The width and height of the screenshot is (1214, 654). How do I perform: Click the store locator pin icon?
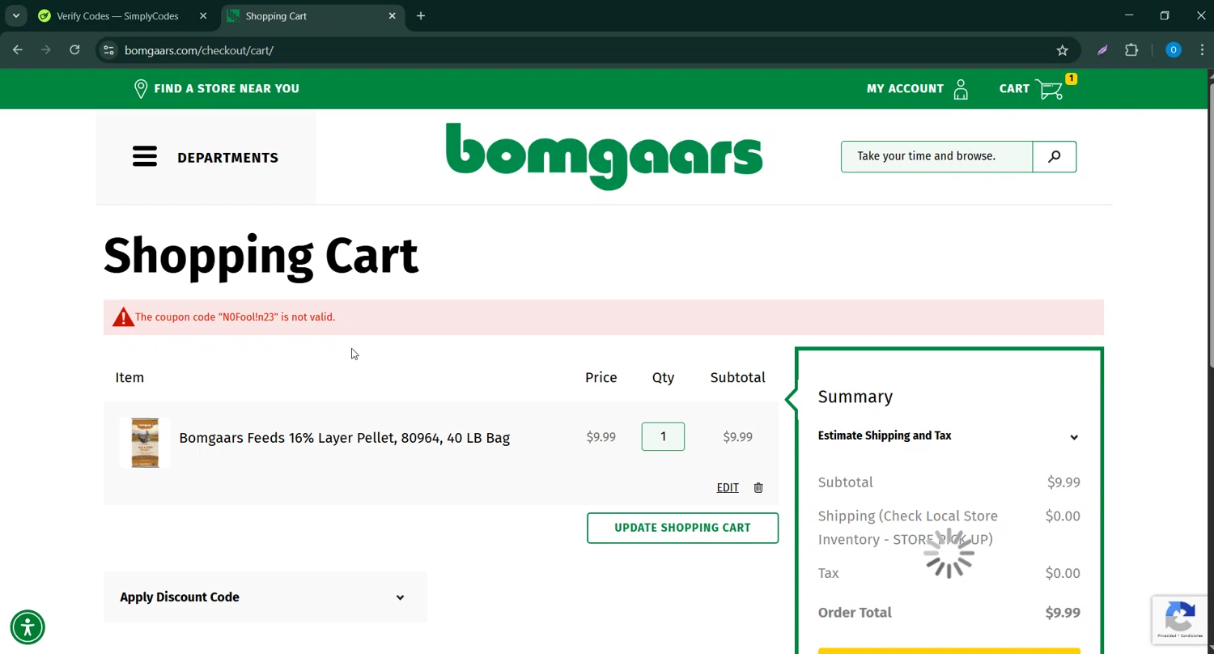141,88
